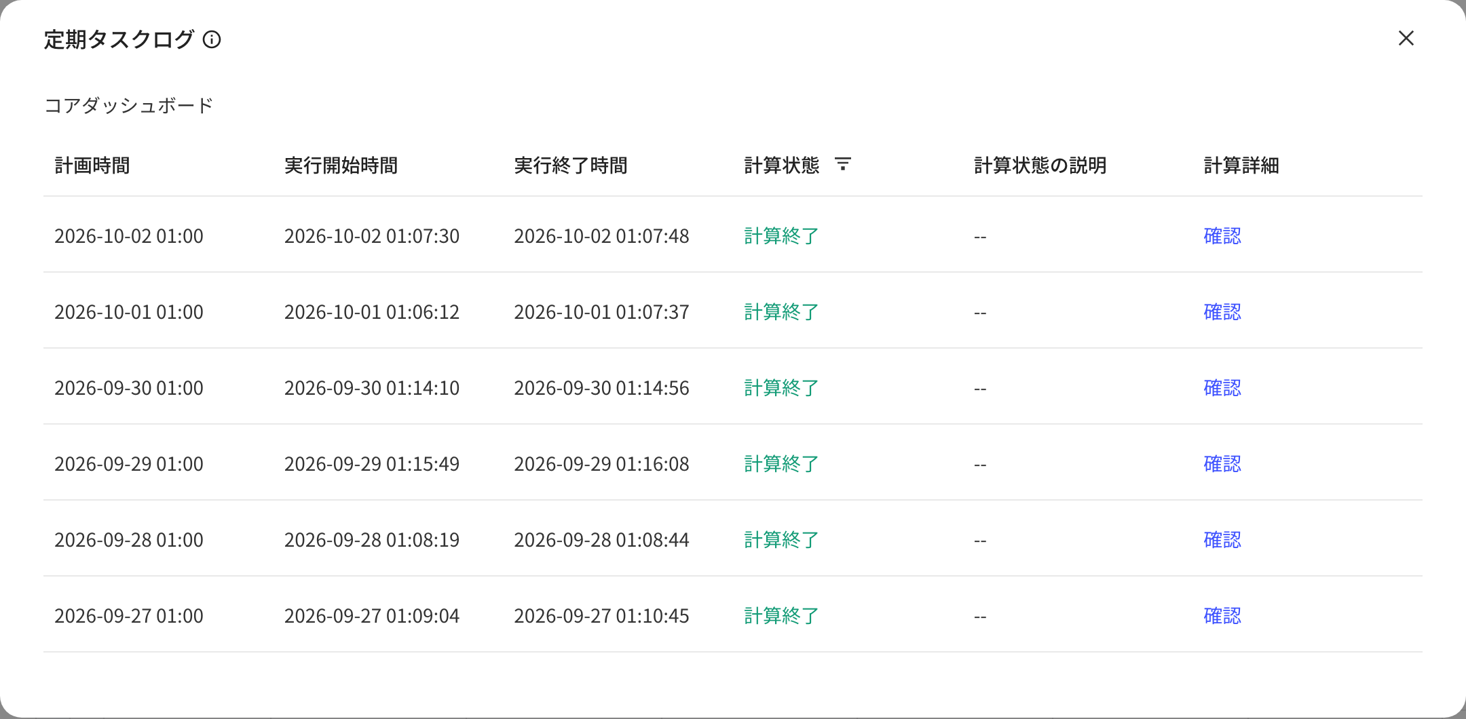Close the 定期タスクログ dialog
This screenshot has height=719, width=1466.
tap(1406, 38)
